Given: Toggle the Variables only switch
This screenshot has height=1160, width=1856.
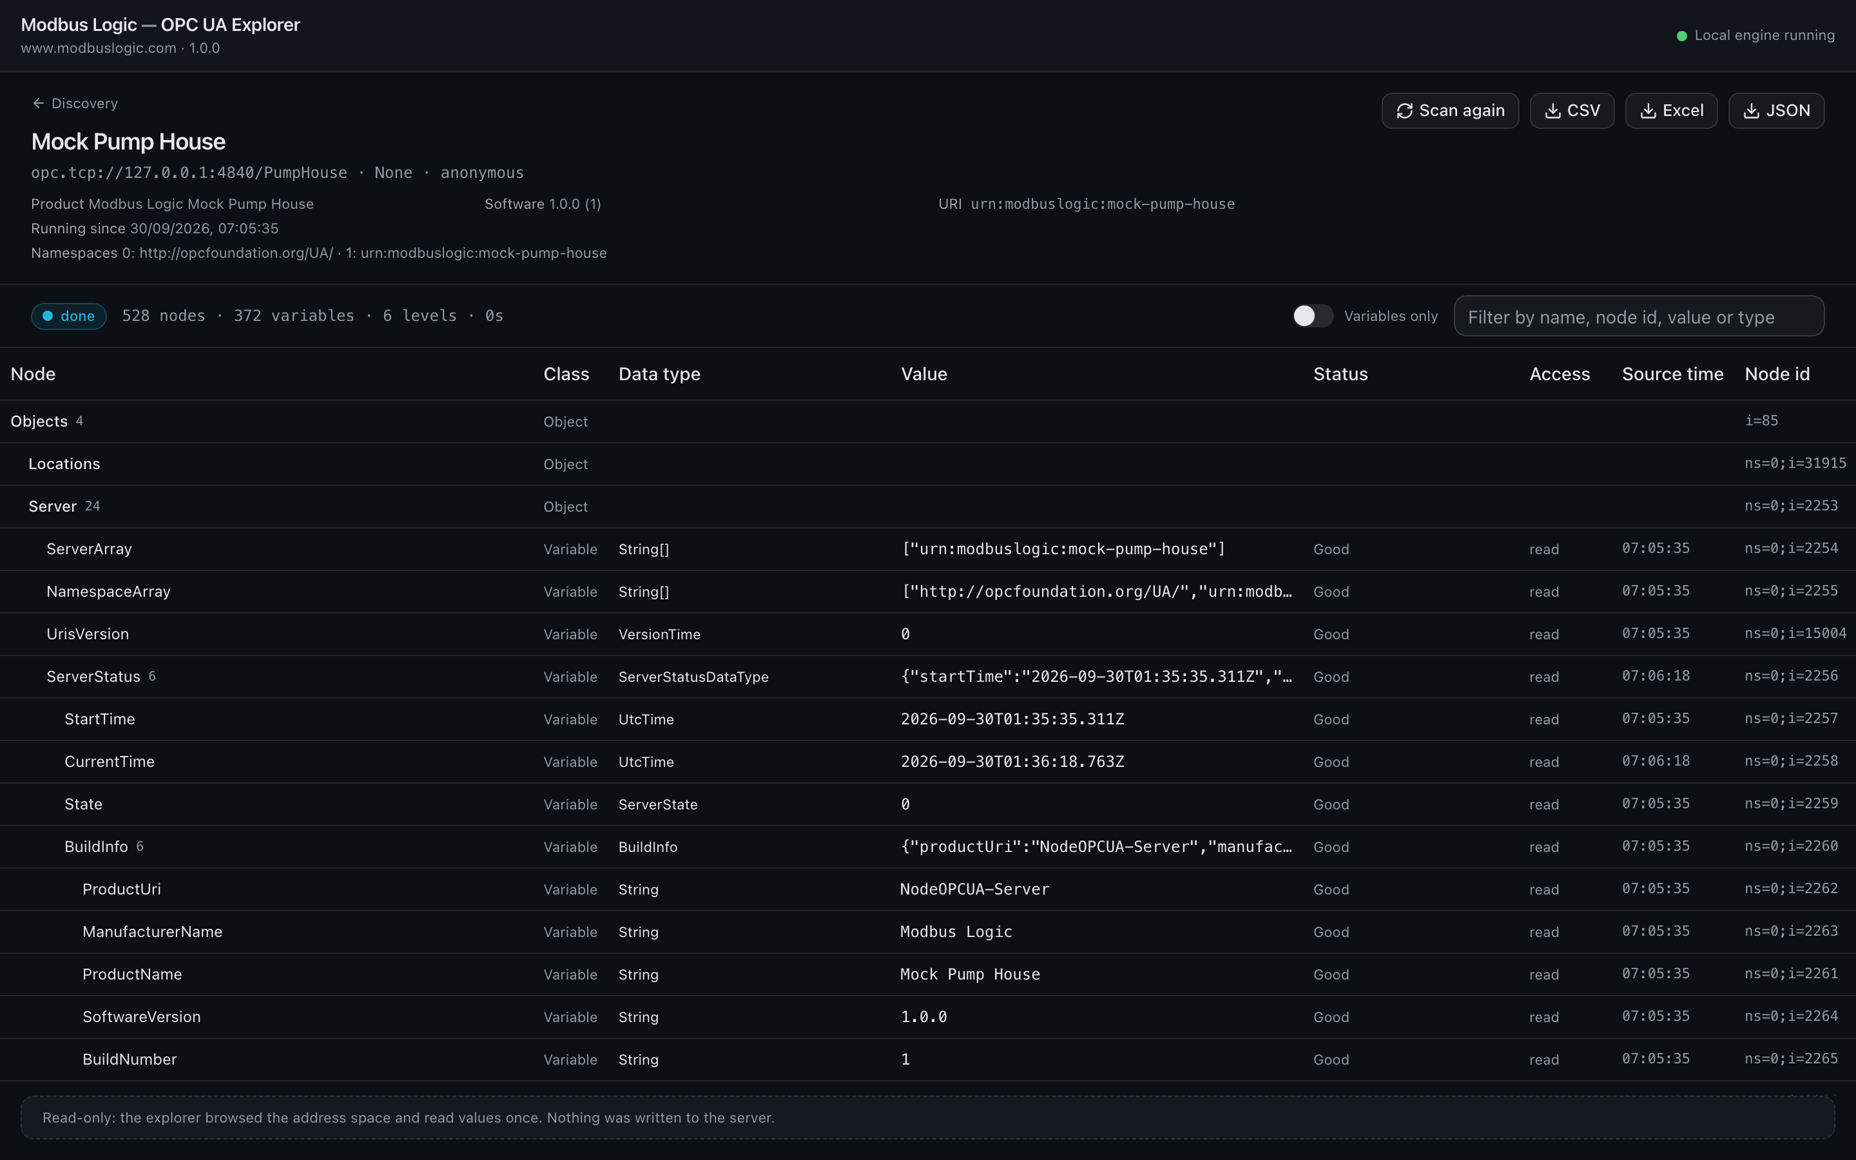Looking at the screenshot, I should tap(1312, 316).
